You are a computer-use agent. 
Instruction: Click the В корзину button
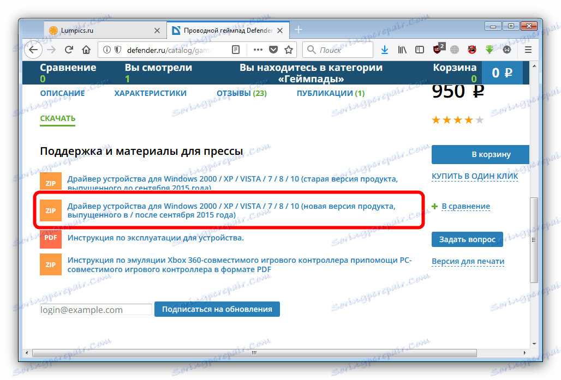coord(480,154)
